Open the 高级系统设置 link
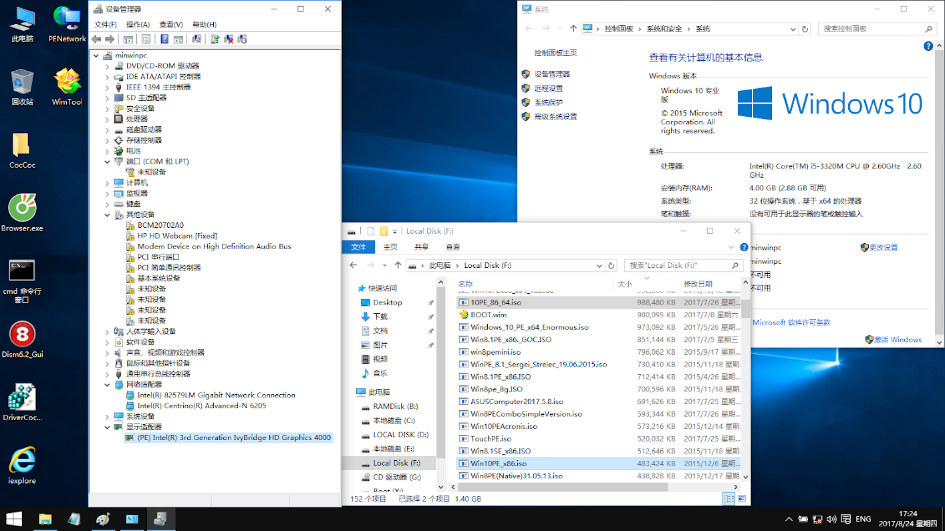 tap(555, 116)
